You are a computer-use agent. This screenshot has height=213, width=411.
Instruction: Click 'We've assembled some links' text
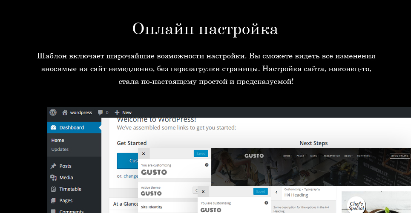tap(176, 128)
